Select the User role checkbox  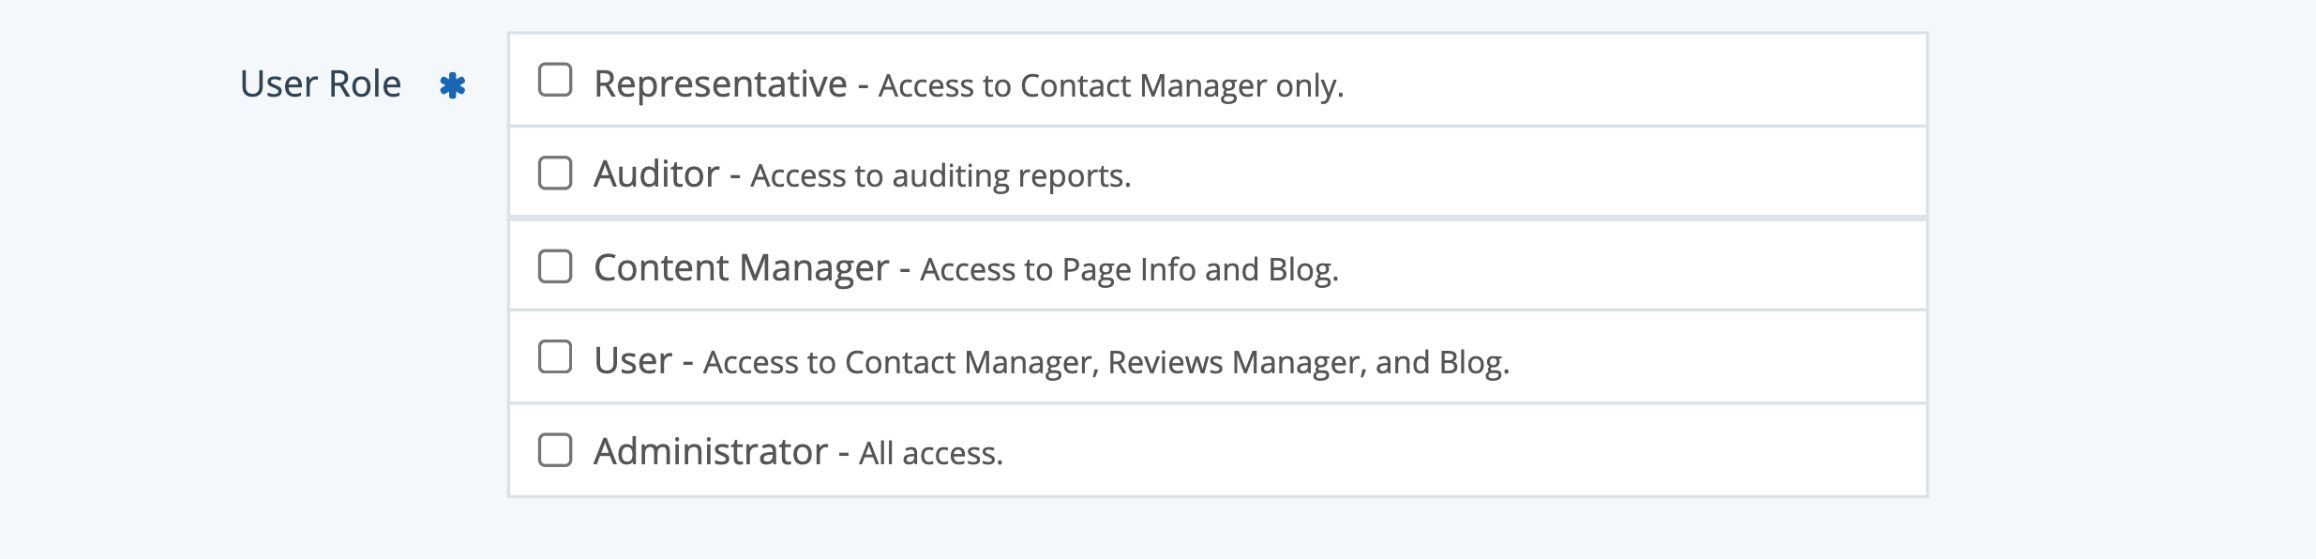[555, 357]
